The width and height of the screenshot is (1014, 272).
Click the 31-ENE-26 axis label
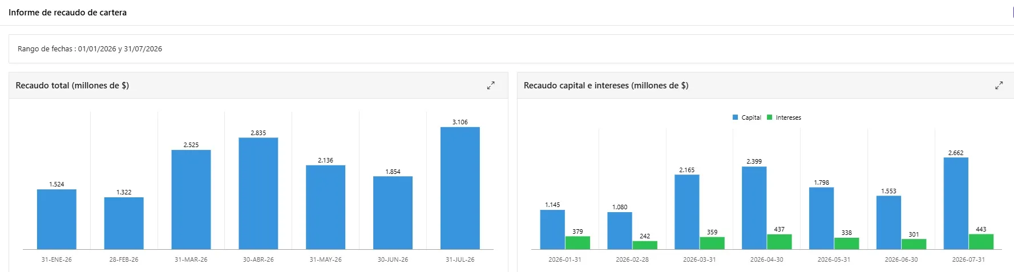(56, 259)
